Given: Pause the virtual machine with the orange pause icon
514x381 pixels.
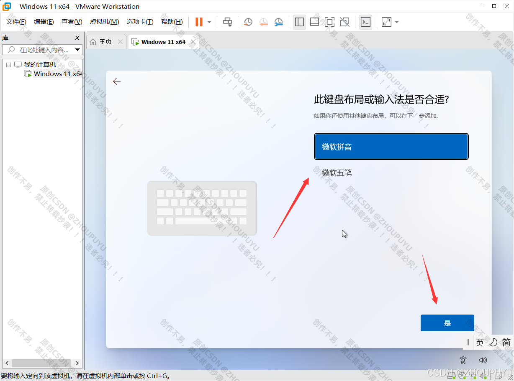Looking at the screenshot, I should pyautogui.click(x=199, y=22).
